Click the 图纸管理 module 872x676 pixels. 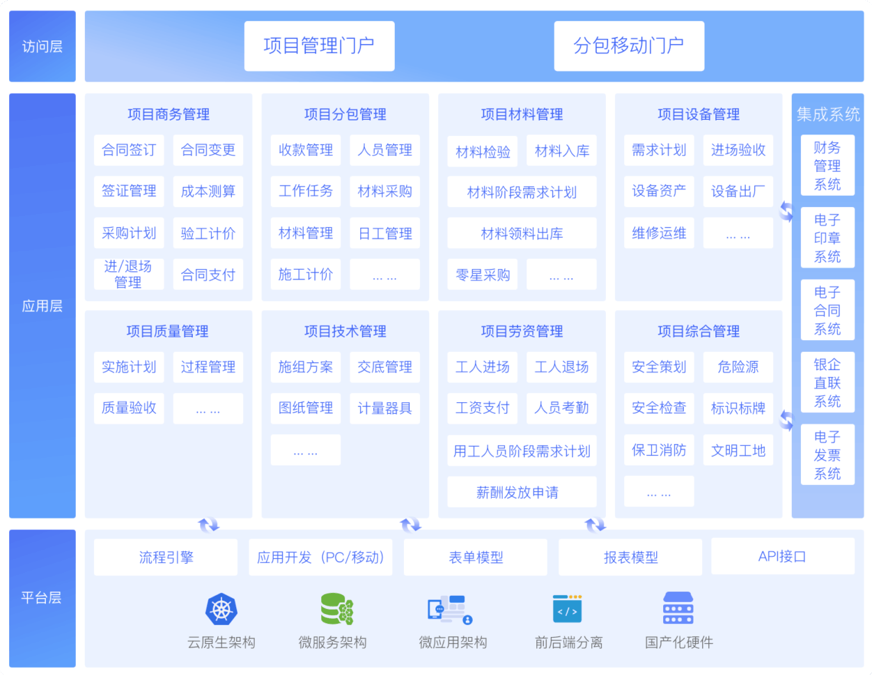[306, 408]
